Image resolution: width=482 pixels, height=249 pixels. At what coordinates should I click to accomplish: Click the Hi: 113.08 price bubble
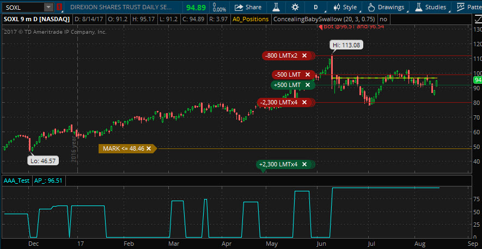click(x=346, y=45)
